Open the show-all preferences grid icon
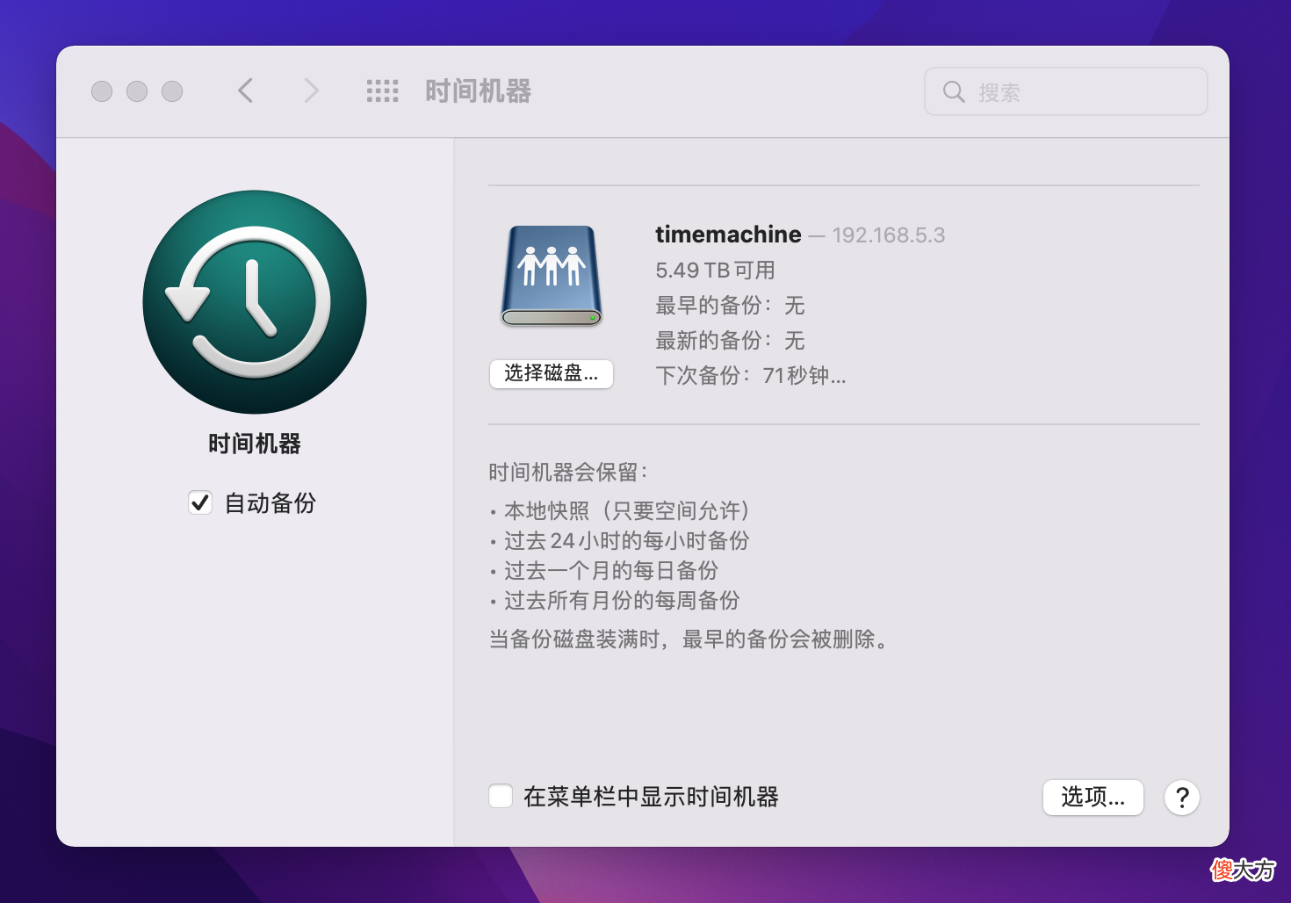1291x903 pixels. click(x=382, y=91)
